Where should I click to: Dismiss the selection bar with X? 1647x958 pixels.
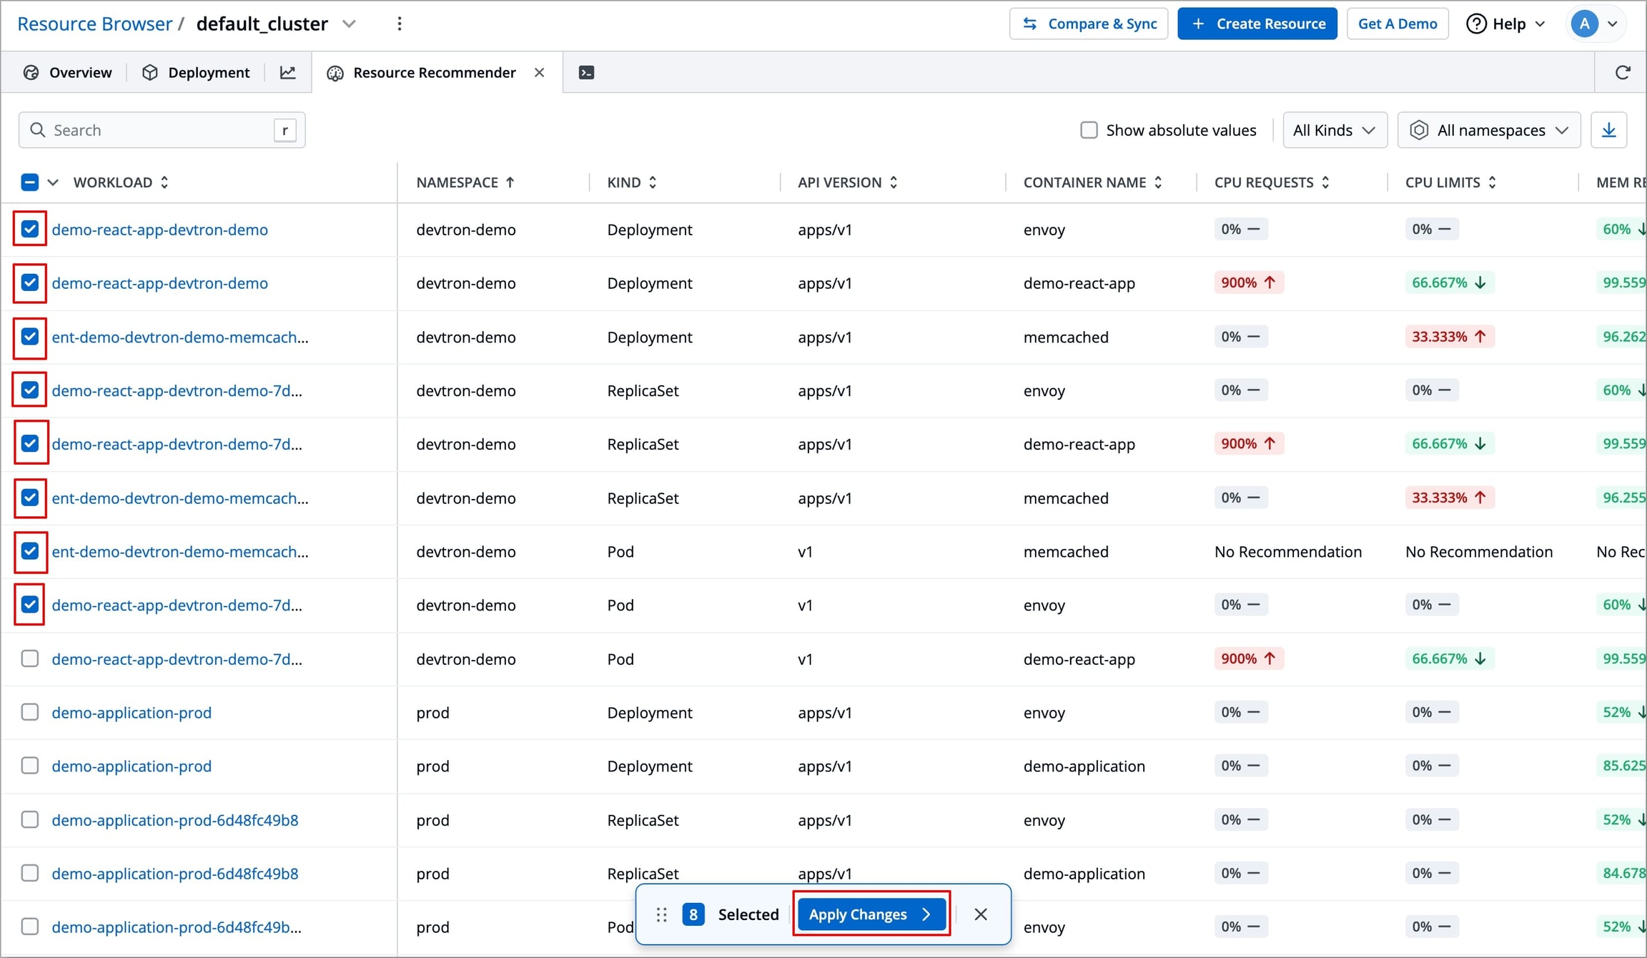981,914
